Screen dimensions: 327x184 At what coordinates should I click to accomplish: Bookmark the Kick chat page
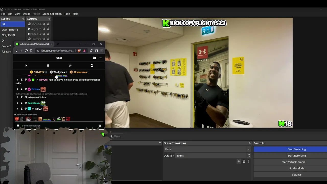tap(31, 51)
